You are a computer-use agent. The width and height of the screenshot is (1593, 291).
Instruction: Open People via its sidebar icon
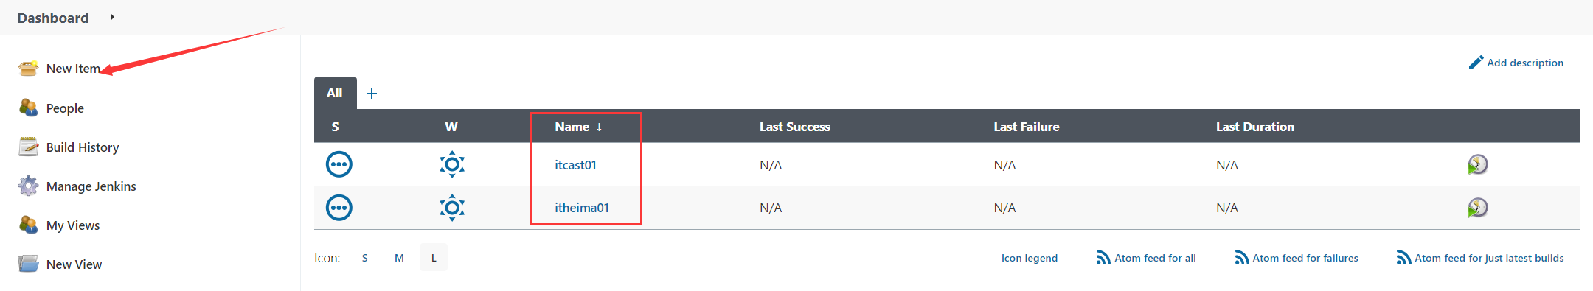pos(28,108)
